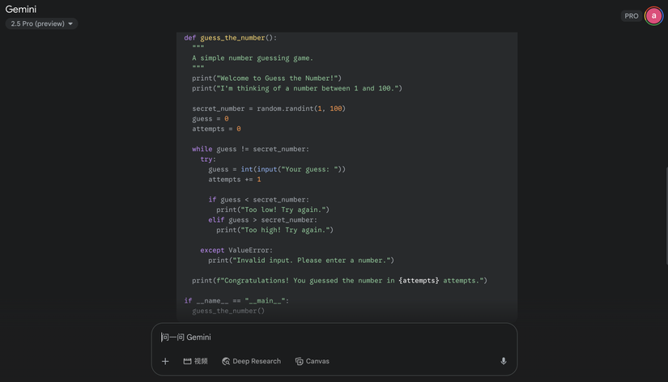668x382 pixels.
Task: Click the plus add-attachment icon
Action: (x=165, y=361)
